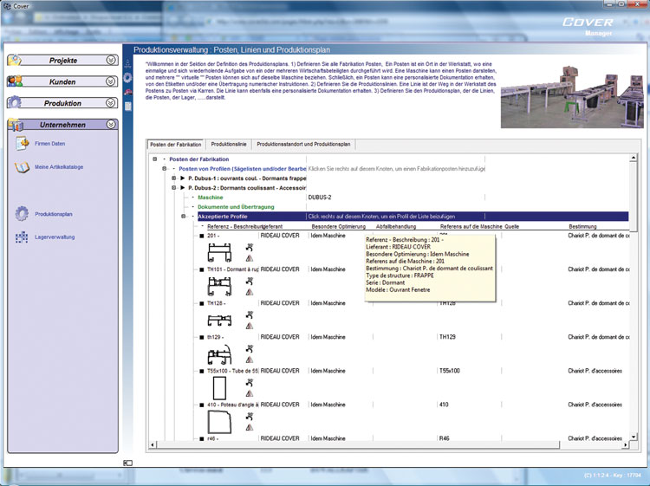Image resolution: width=650 pixels, height=486 pixels.
Task: Click the 'TH129' machine reference cell
Action: tap(447, 337)
